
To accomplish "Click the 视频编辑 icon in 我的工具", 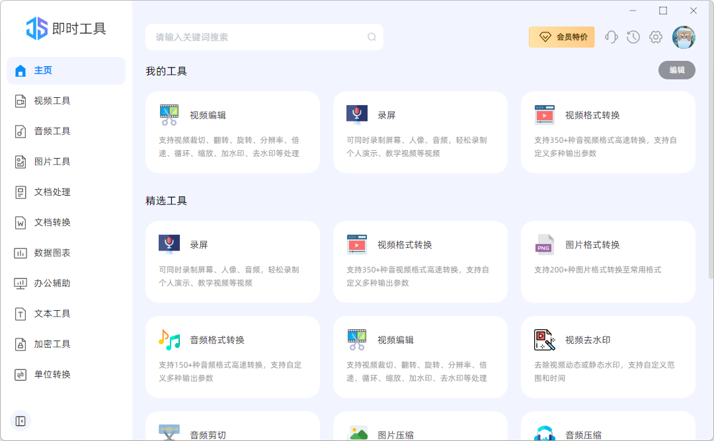I will click(169, 115).
